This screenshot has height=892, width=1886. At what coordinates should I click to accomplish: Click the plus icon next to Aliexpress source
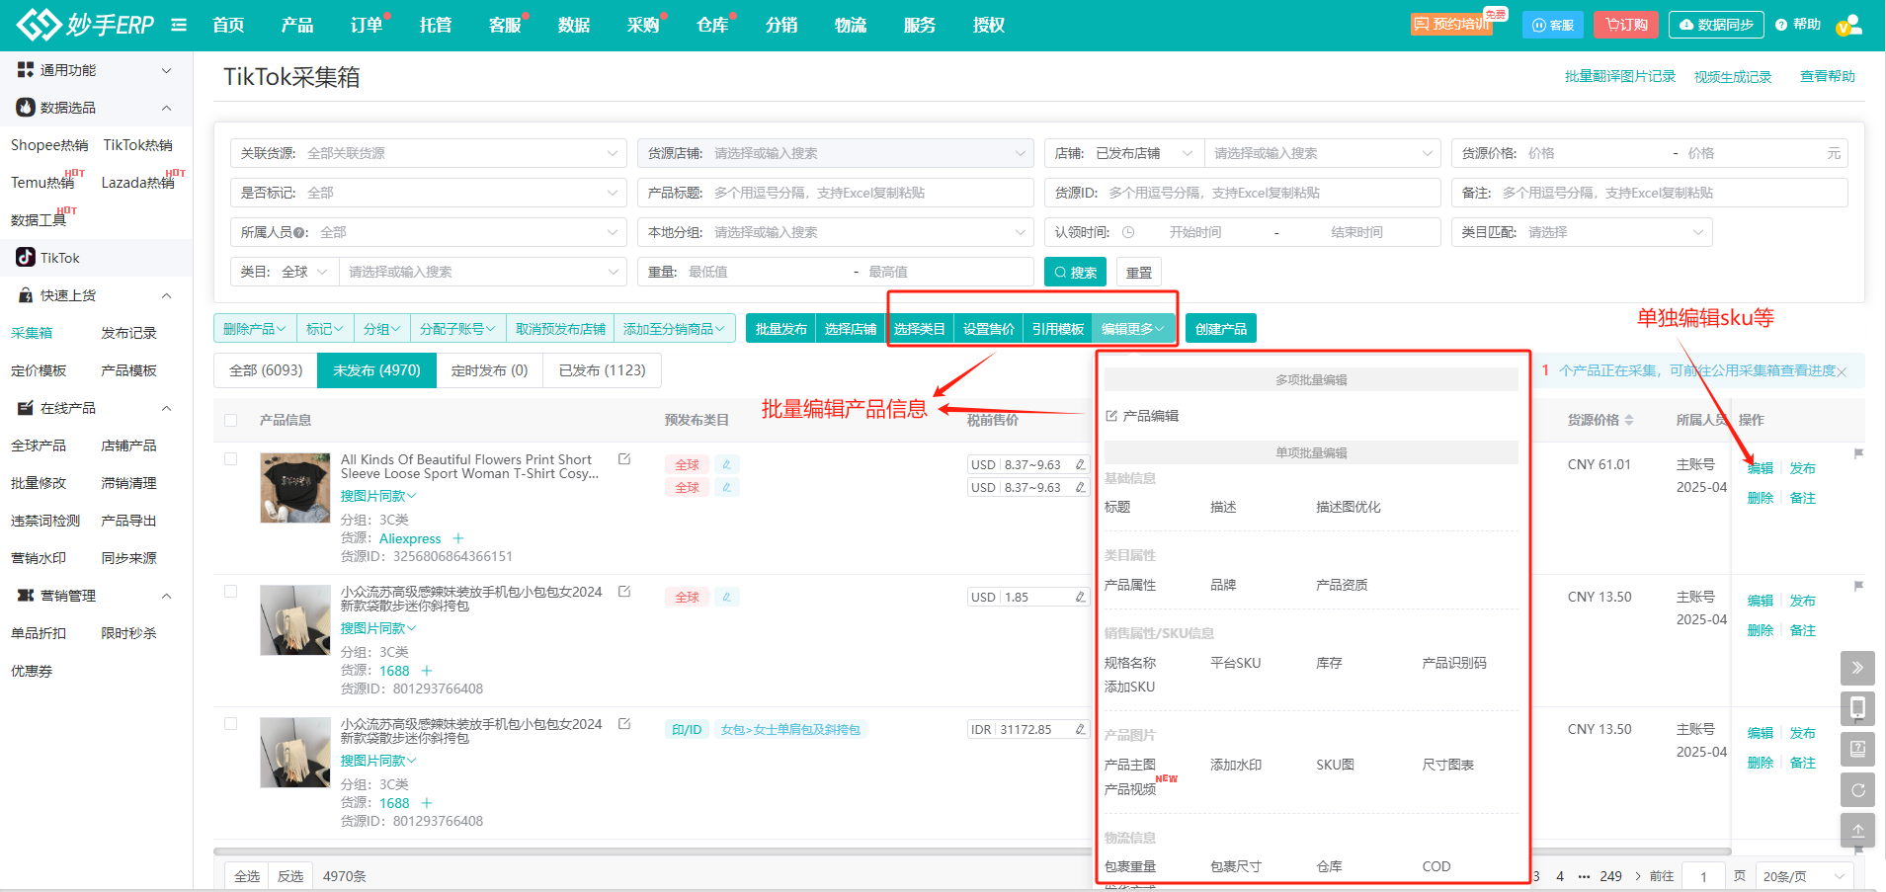click(x=458, y=538)
